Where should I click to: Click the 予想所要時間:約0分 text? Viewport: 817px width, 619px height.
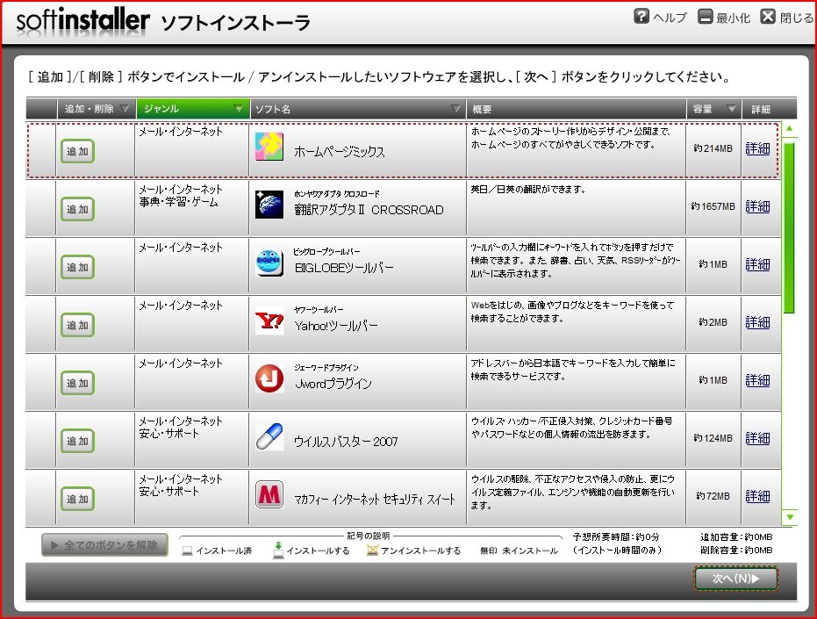616,536
